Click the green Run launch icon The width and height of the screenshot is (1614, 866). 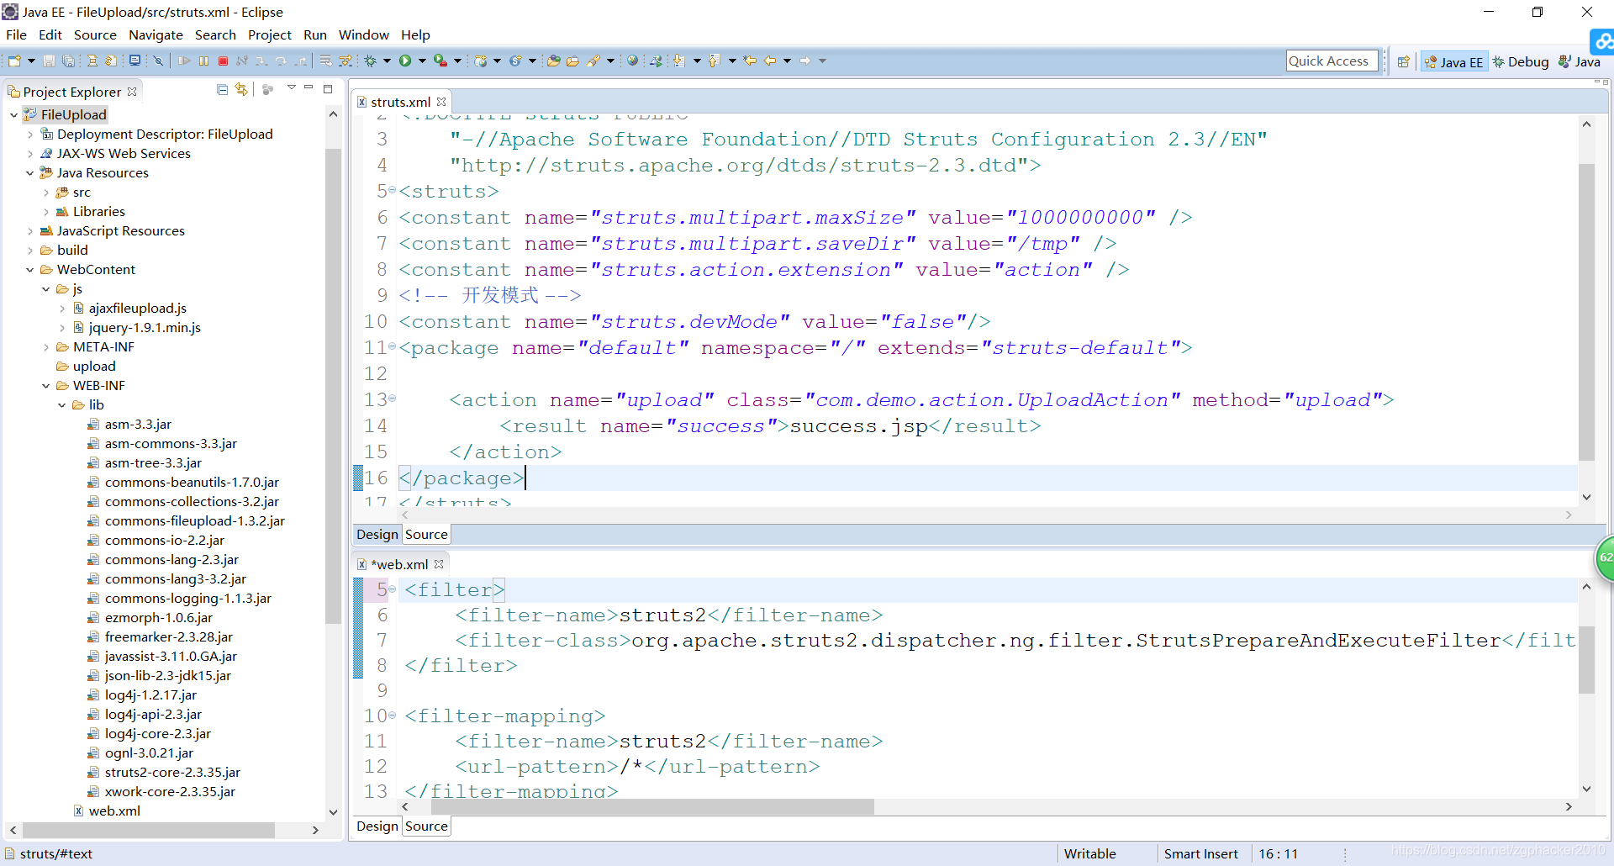405,61
